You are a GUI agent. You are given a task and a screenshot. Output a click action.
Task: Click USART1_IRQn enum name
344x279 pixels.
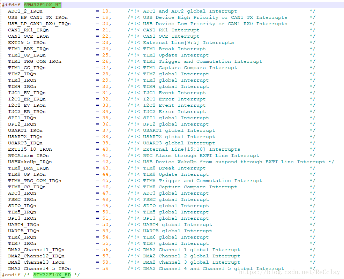(x=25, y=130)
